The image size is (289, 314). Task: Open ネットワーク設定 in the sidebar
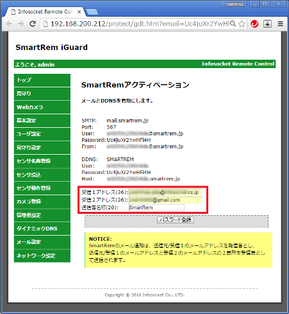[42, 256]
